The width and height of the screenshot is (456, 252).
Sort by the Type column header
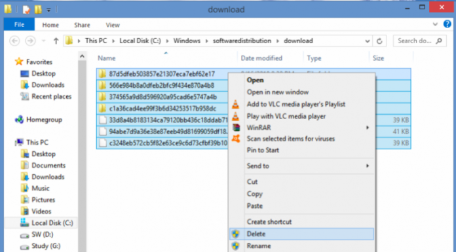[314, 58]
